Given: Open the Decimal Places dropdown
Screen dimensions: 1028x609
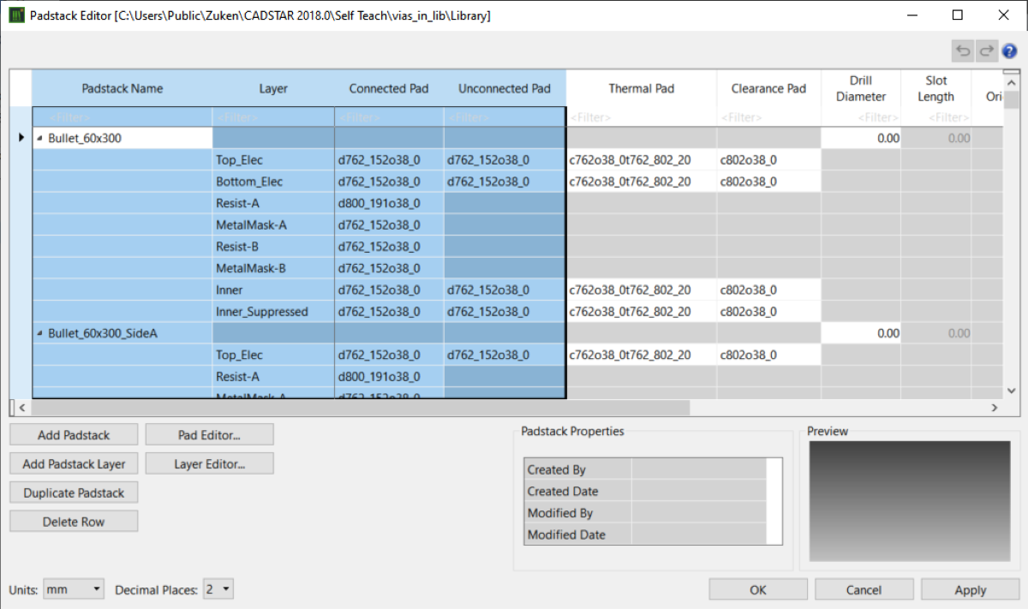Looking at the screenshot, I should [x=218, y=589].
